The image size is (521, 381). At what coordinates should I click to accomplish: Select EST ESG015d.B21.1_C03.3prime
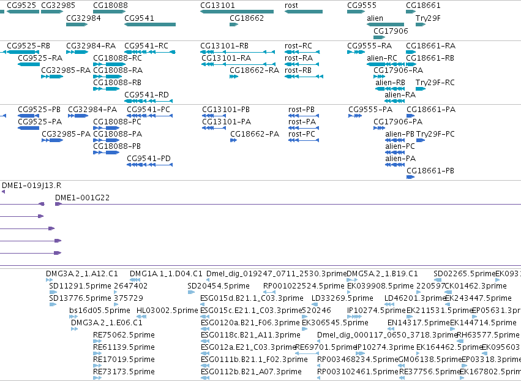click(x=202, y=304)
